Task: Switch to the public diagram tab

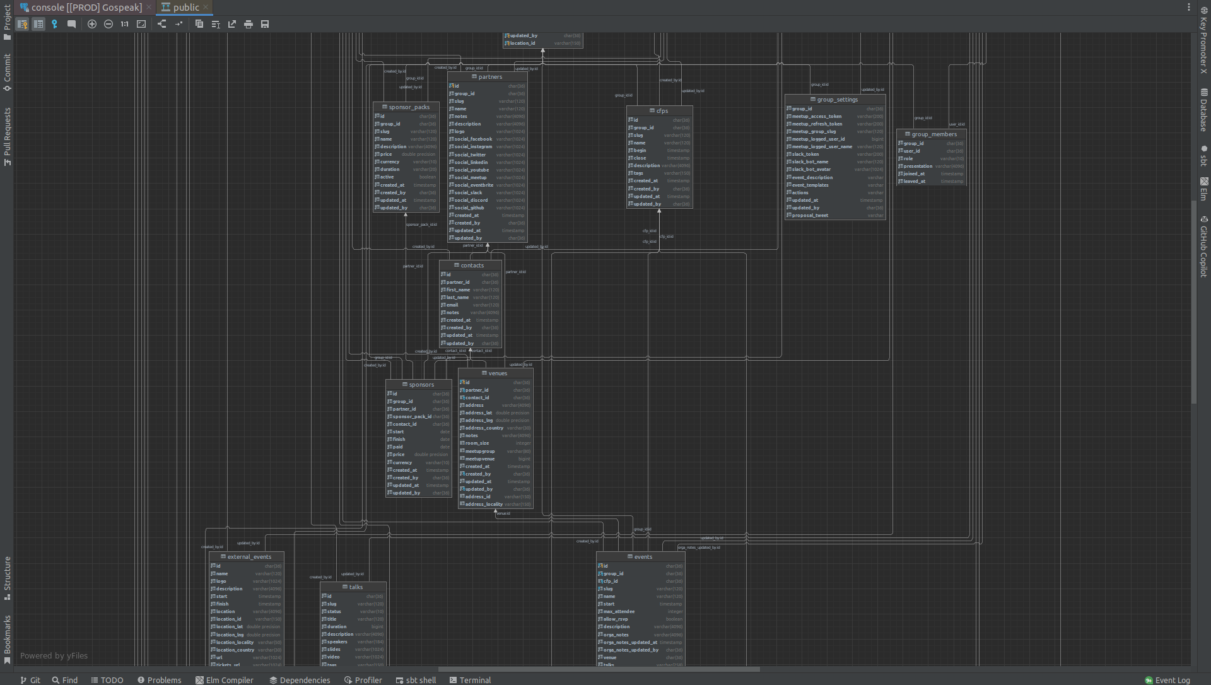Action: coord(183,7)
